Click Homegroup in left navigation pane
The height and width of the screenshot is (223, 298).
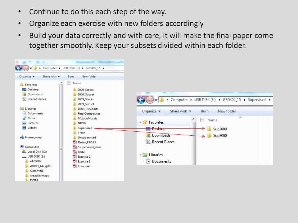pyautogui.click(x=31, y=137)
